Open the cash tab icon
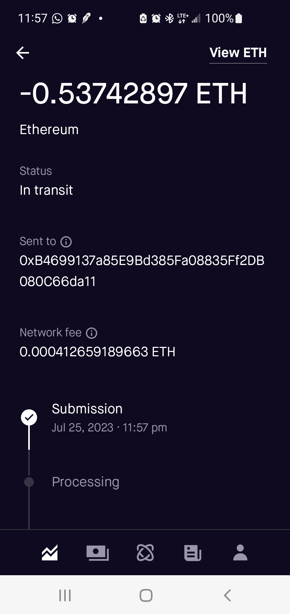The height and width of the screenshot is (614, 290). [x=97, y=553]
